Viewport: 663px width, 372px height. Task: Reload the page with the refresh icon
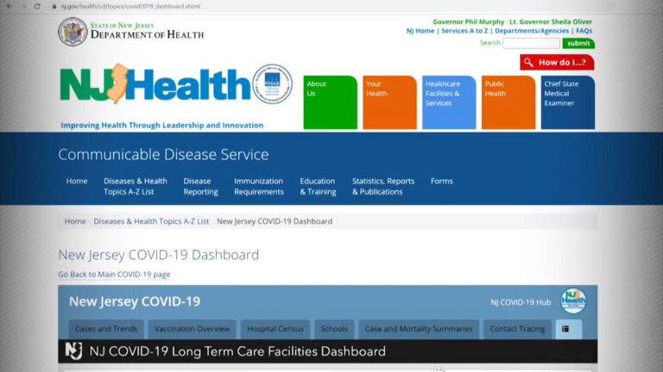pos(37,6)
